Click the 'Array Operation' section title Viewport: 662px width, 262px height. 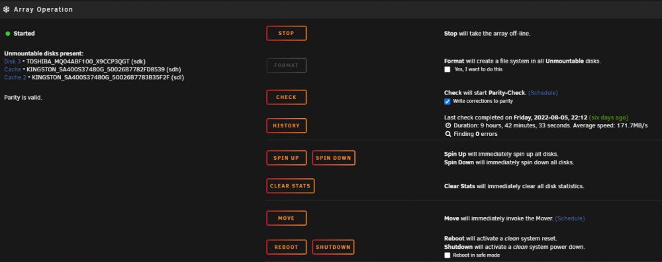[x=44, y=9]
